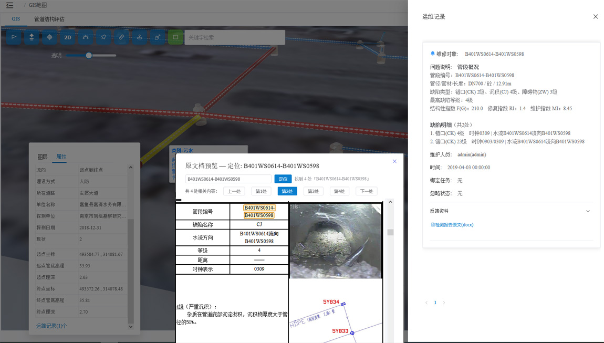Adjust the 透明 transparency slider handle
This screenshot has width=604, height=343.
(x=89, y=56)
